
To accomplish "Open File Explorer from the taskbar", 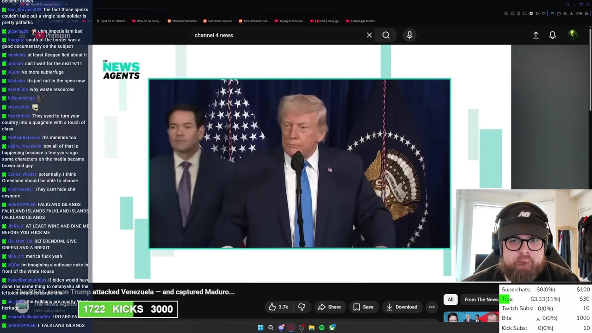I will (x=312, y=327).
